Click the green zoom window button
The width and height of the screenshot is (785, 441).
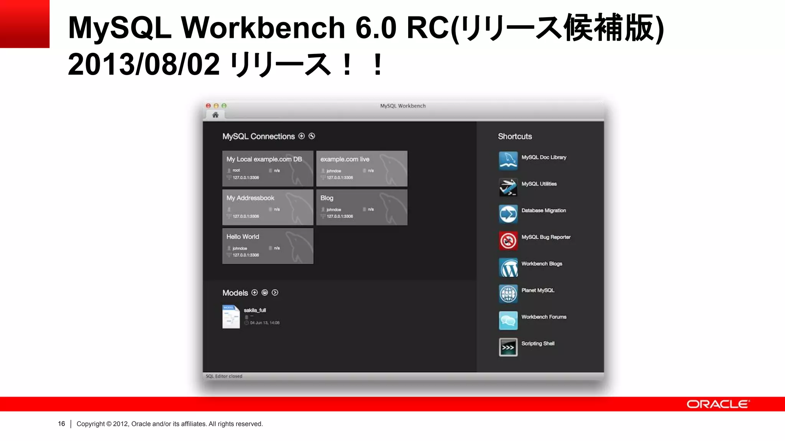tap(224, 106)
